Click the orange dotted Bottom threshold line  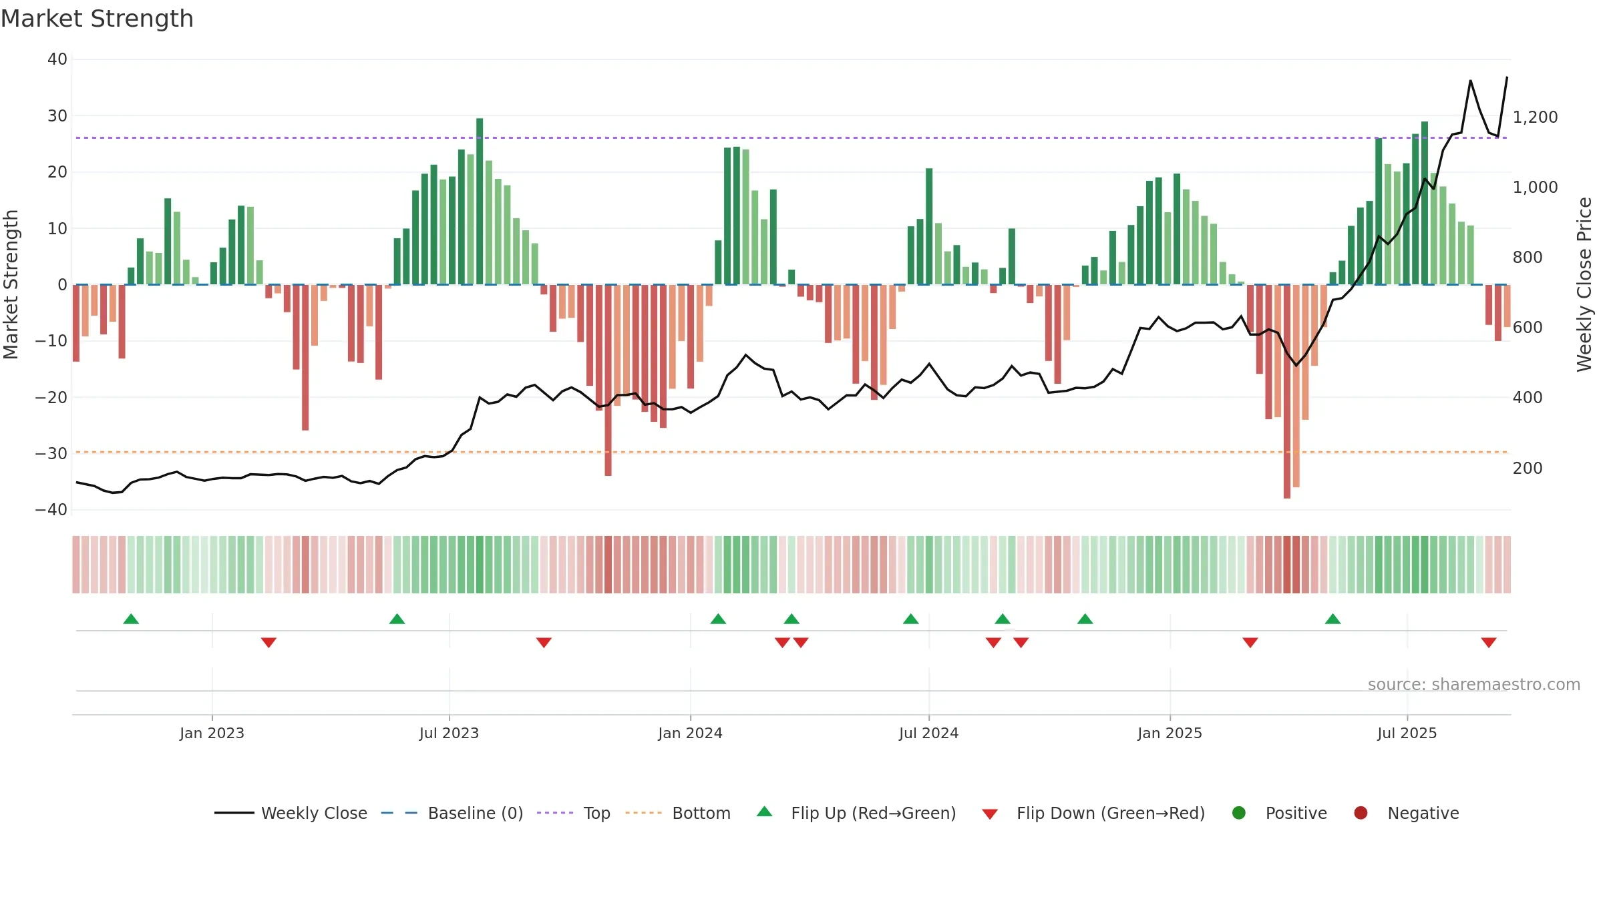[x=791, y=453]
